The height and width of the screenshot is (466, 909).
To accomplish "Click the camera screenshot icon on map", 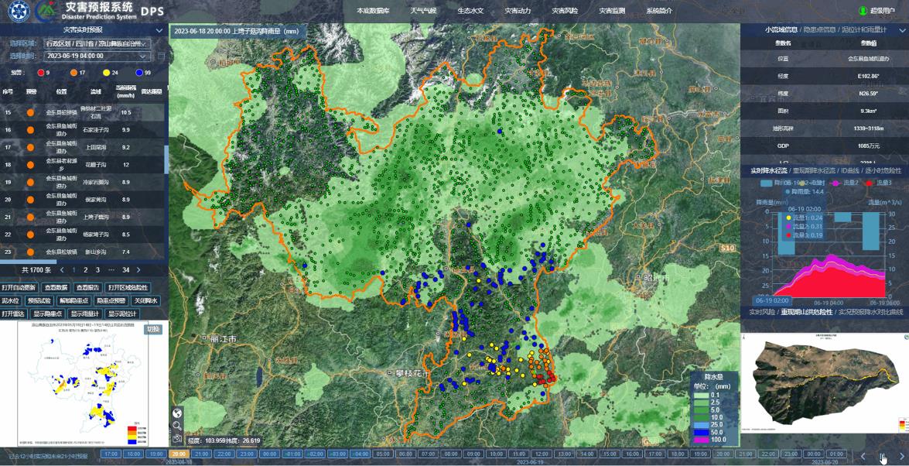I will click(x=177, y=438).
